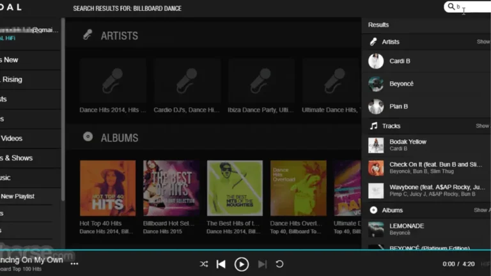Open Shows section in the sidebar
The image size is (491, 276).
pyautogui.click(x=30, y=158)
